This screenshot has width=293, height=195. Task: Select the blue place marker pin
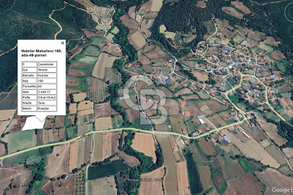click(x=236, y=64)
